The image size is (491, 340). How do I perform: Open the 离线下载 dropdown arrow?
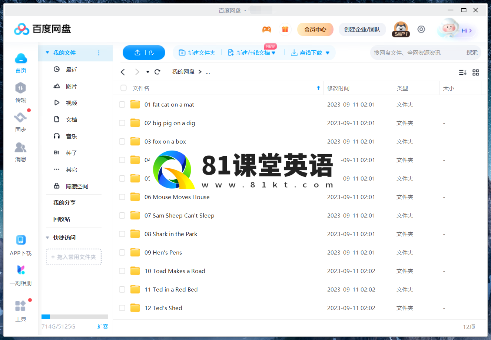pos(328,53)
